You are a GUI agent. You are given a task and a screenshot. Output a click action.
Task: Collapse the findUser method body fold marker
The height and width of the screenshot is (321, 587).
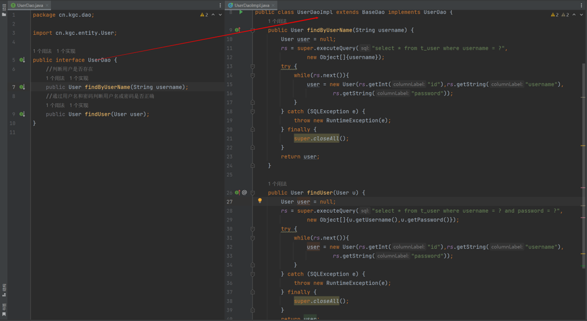252,192
